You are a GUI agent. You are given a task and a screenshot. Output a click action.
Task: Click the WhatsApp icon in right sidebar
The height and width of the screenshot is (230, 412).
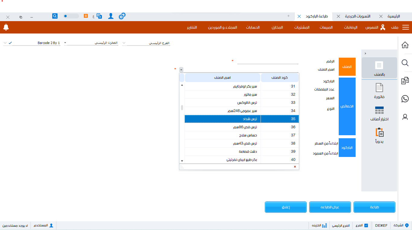coord(405,99)
